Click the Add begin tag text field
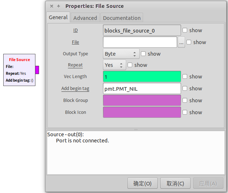The height and width of the screenshot is (193, 228). click(x=142, y=89)
